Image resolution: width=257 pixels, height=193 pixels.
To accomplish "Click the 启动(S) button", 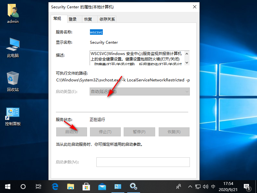I will (x=71, y=132).
